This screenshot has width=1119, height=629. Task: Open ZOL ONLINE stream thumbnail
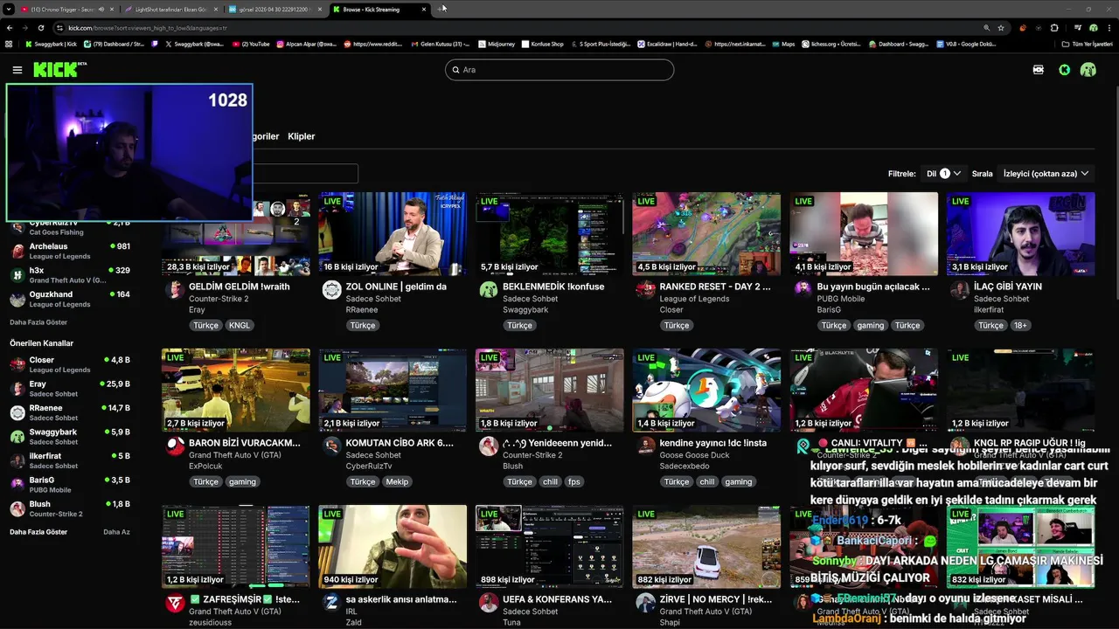click(x=393, y=234)
